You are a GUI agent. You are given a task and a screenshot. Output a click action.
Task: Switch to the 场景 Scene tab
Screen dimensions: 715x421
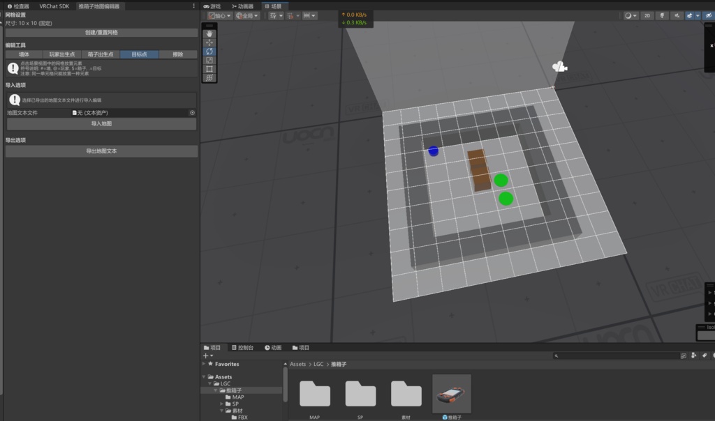click(274, 6)
